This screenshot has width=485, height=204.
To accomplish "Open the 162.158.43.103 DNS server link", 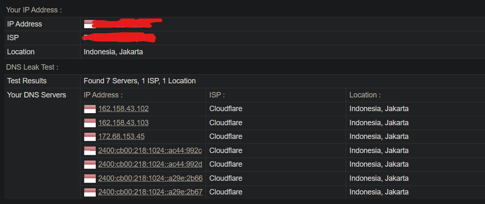I will pyautogui.click(x=124, y=123).
